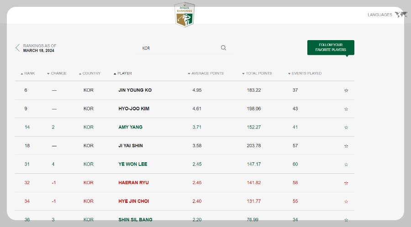The width and height of the screenshot is (411, 227).
Task: Open the Languages world map icon
Action: pyautogui.click(x=401, y=15)
